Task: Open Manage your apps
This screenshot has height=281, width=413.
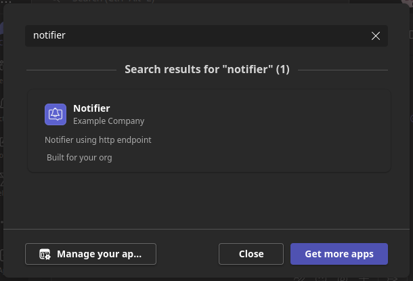Action: (x=91, y=254)
